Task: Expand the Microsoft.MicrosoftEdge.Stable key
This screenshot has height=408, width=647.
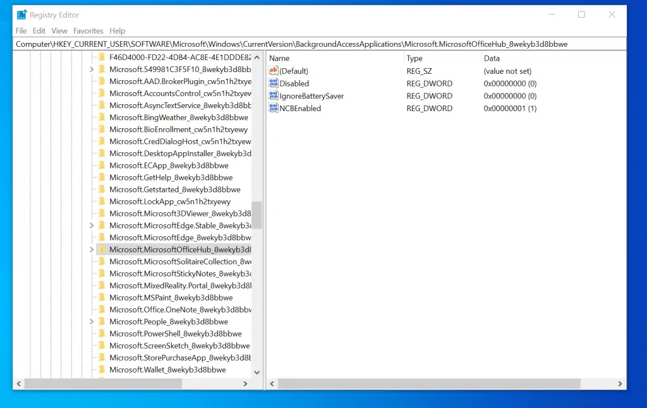Action: [92, 225]
